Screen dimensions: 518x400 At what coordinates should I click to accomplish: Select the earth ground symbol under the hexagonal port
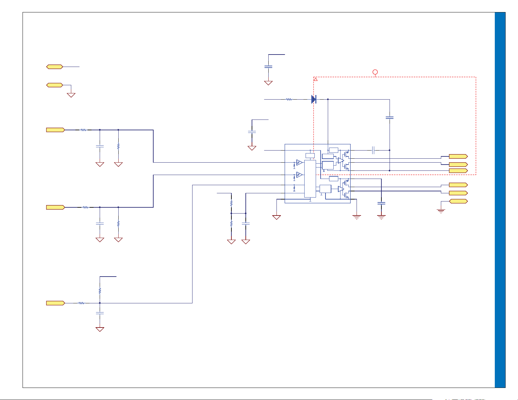(441, 211)
